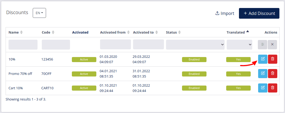Delete the 10% discount
The image size is (285, 113).
click(272, 59)
